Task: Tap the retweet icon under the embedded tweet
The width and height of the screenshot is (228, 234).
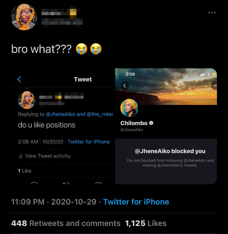Action: [x=66, y=183]
